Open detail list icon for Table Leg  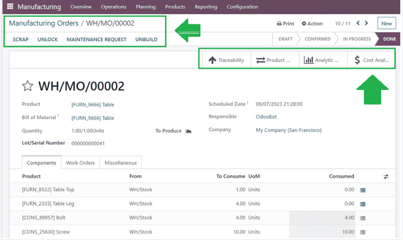click(x=363, y=204)
